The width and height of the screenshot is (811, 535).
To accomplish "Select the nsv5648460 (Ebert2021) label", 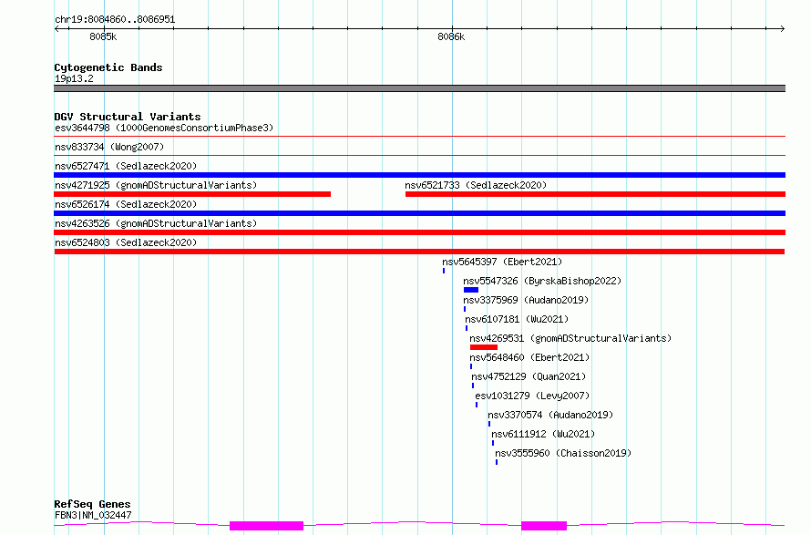I will 529,357.
